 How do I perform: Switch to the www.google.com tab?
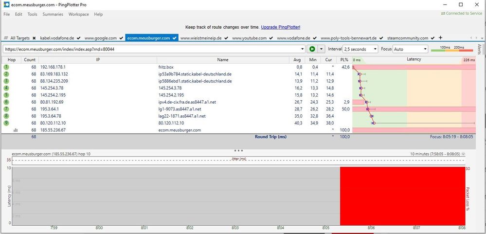point(100,38)
